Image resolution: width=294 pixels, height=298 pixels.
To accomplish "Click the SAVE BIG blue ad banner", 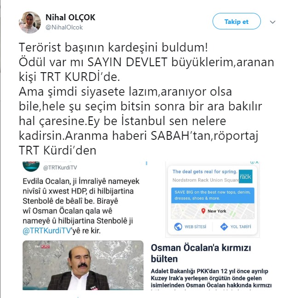I will (213, 195).
